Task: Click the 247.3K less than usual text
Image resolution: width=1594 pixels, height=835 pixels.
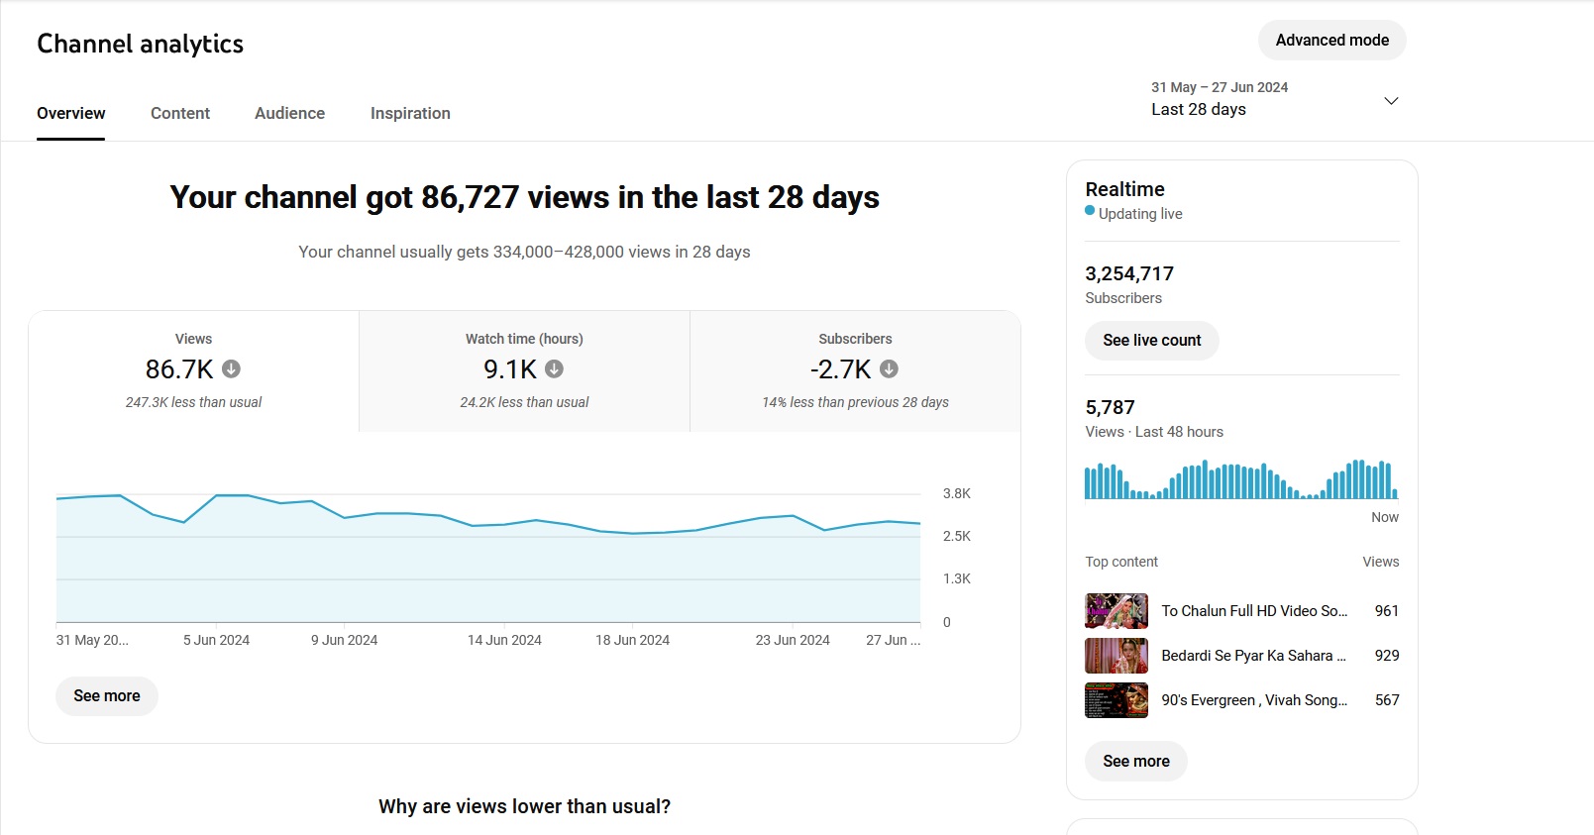Action: click(x=193, y=402)
